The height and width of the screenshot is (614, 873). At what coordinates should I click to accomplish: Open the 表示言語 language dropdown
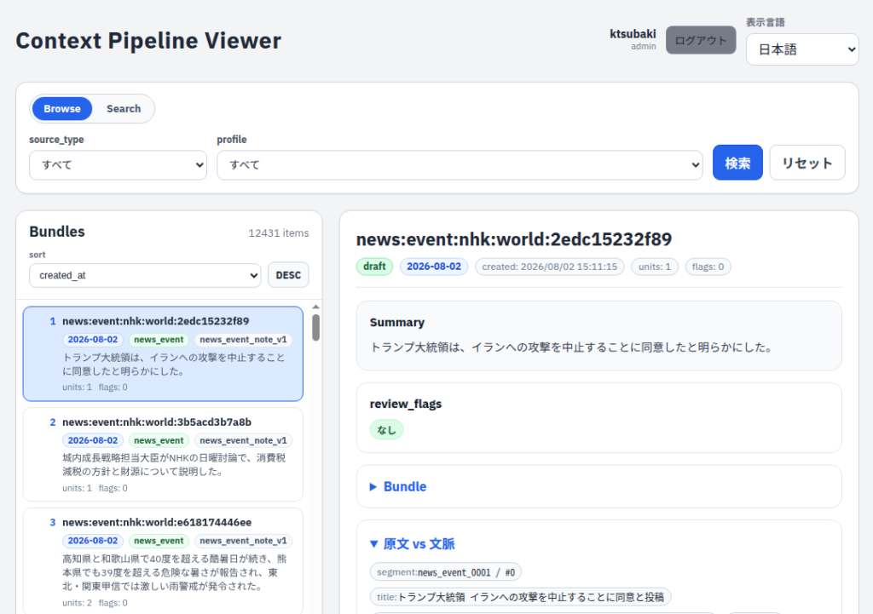(x=802, y=49)
